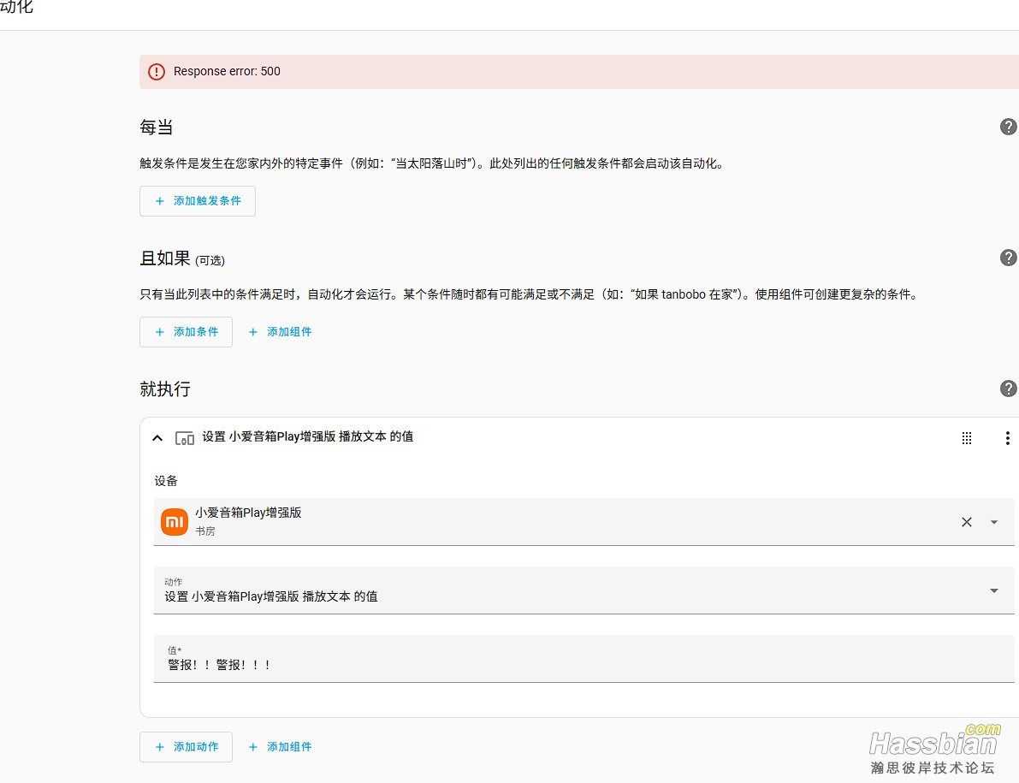Click the Response error: 500 message text
Image resolution: width=1019 pixels, height=783 pixels.
227,72
